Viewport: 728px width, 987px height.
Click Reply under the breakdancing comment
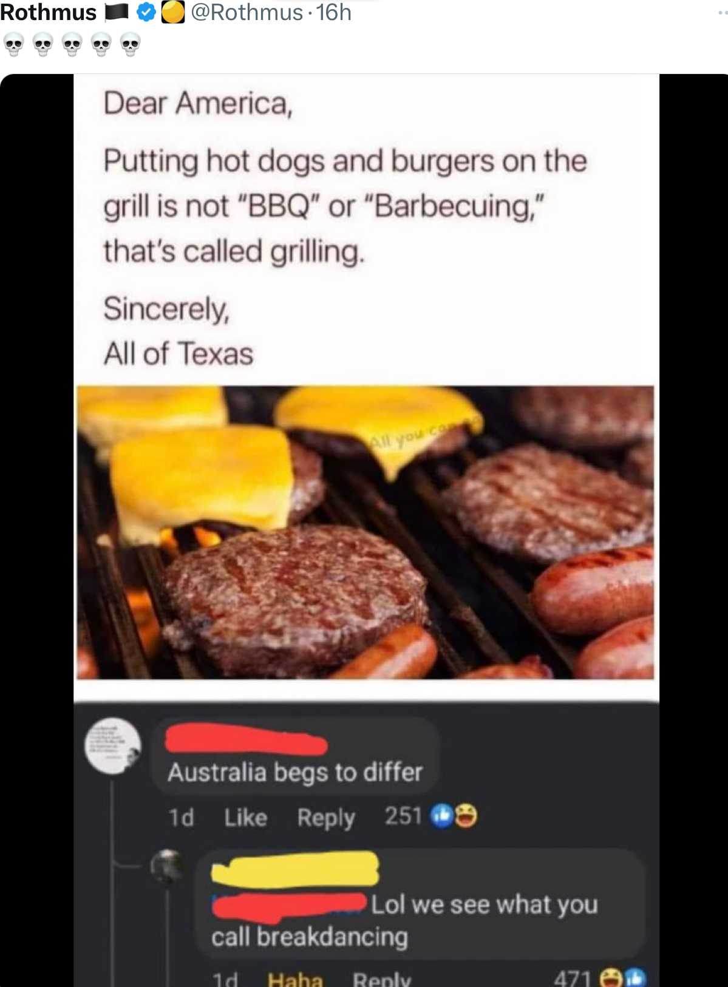tap(382, 979)
